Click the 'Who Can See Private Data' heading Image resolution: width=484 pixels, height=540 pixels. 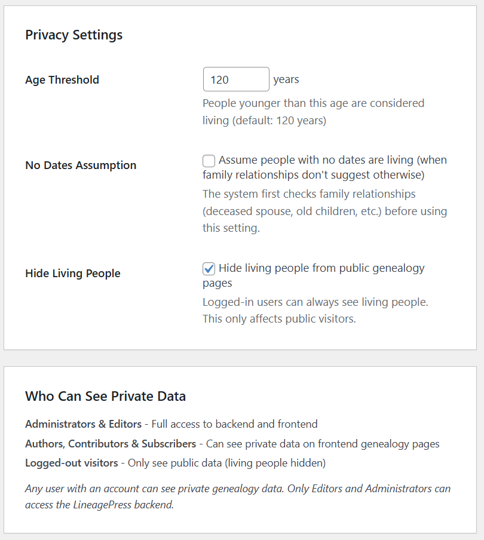pos(105,396)
